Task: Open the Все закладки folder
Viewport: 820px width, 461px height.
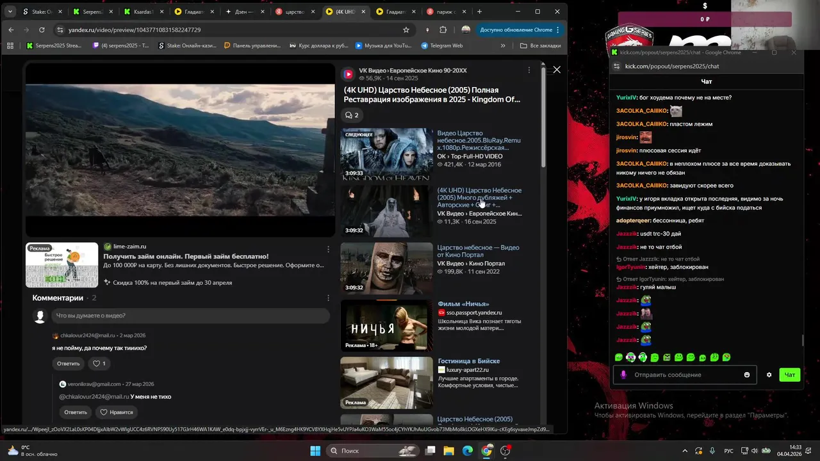Action: [x=539, y=45]
